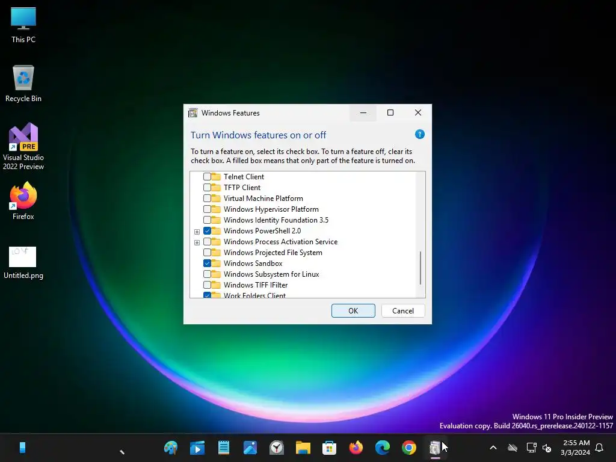Open File Explorer from the taskbar
The width and height of the screenshot is (616, 462).
(303, 448)
